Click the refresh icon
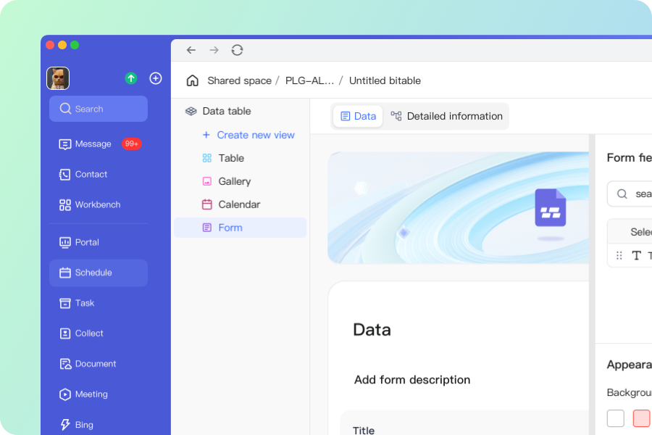The height and width of the screenshot is (435, 652). 237,50
